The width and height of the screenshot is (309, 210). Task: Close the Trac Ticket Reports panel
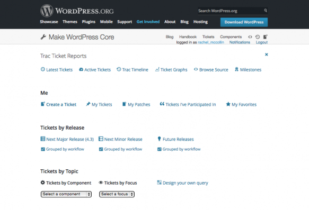coord(267,54)
